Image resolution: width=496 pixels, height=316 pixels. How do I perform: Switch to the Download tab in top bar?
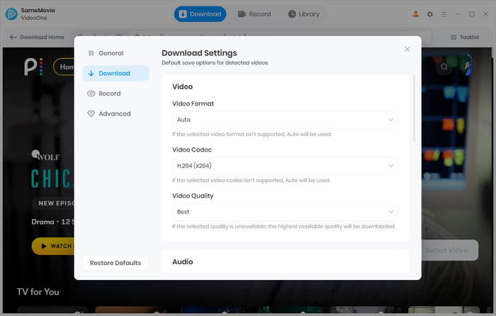(x=200, y=14)
